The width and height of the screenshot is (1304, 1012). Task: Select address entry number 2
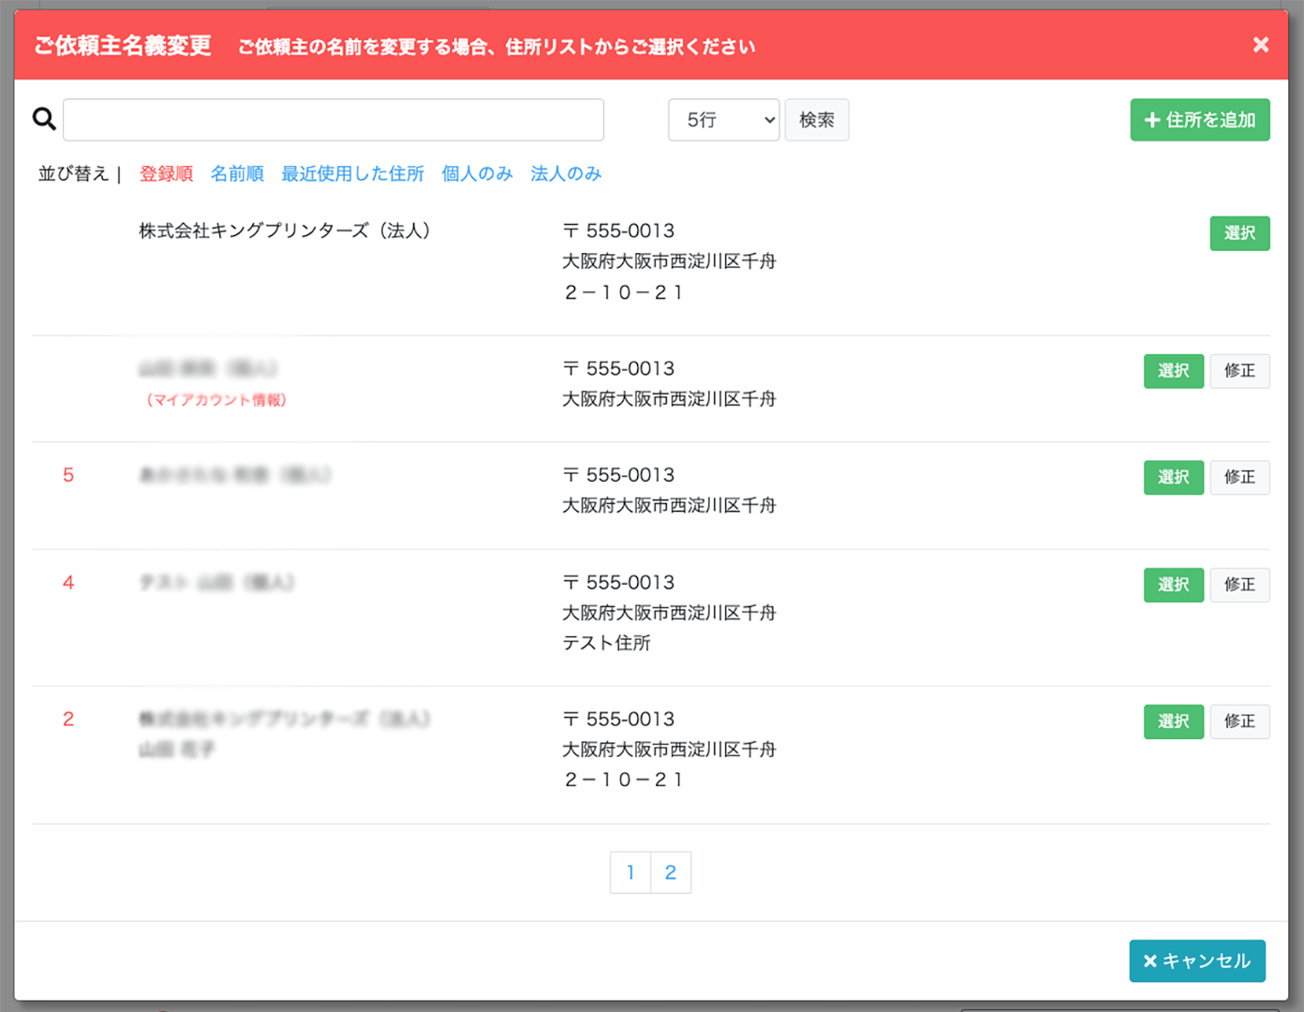point(1173,722)
